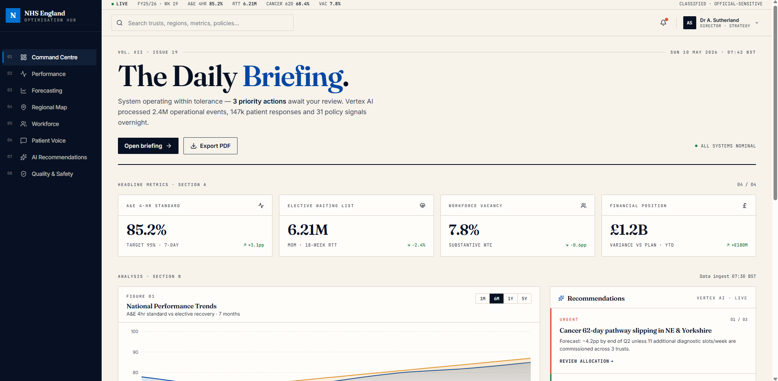778x381 pixels.
Task: Click the AS user avatar
Action: pyautogui.click(x=689, y=23)
